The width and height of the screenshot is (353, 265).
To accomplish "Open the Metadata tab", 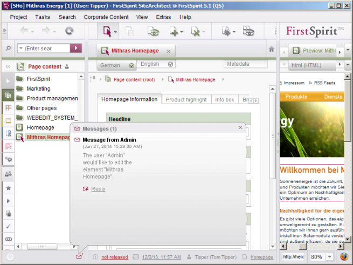I will point(245,64).
